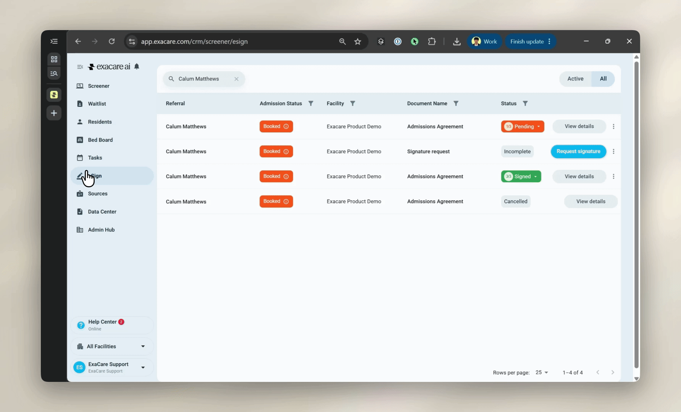
Task: Open the Help Center chat
Action: [112, 325]
